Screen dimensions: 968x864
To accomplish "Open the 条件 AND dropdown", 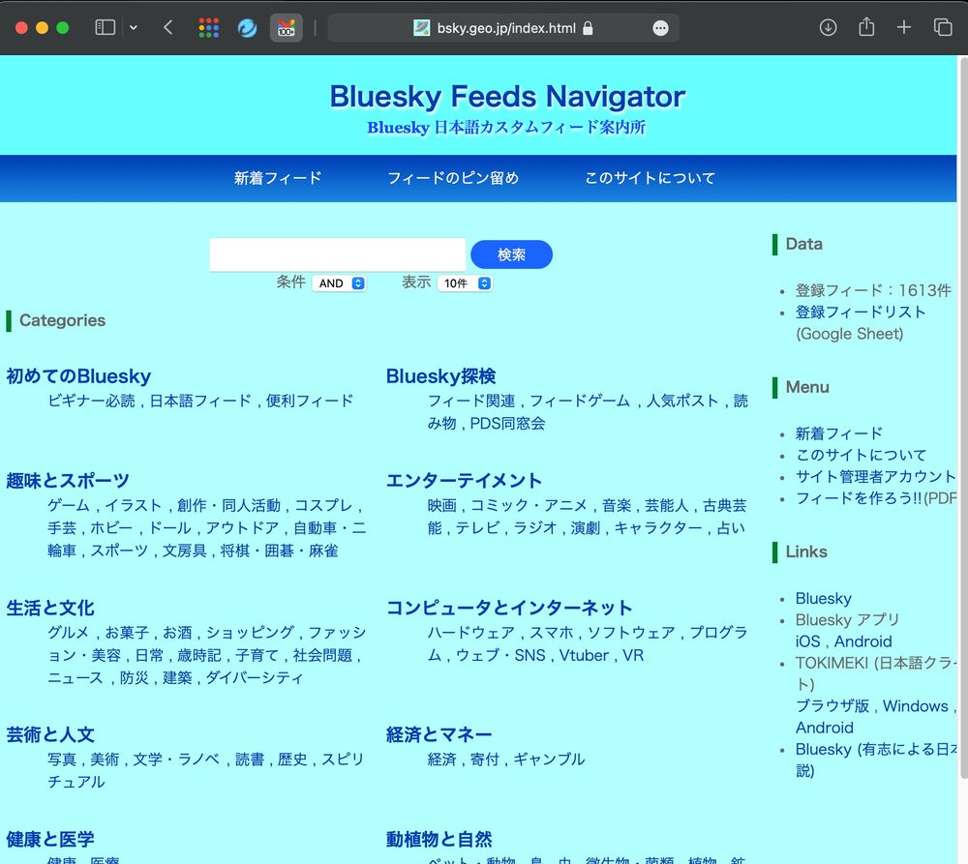I will point(340,283).
